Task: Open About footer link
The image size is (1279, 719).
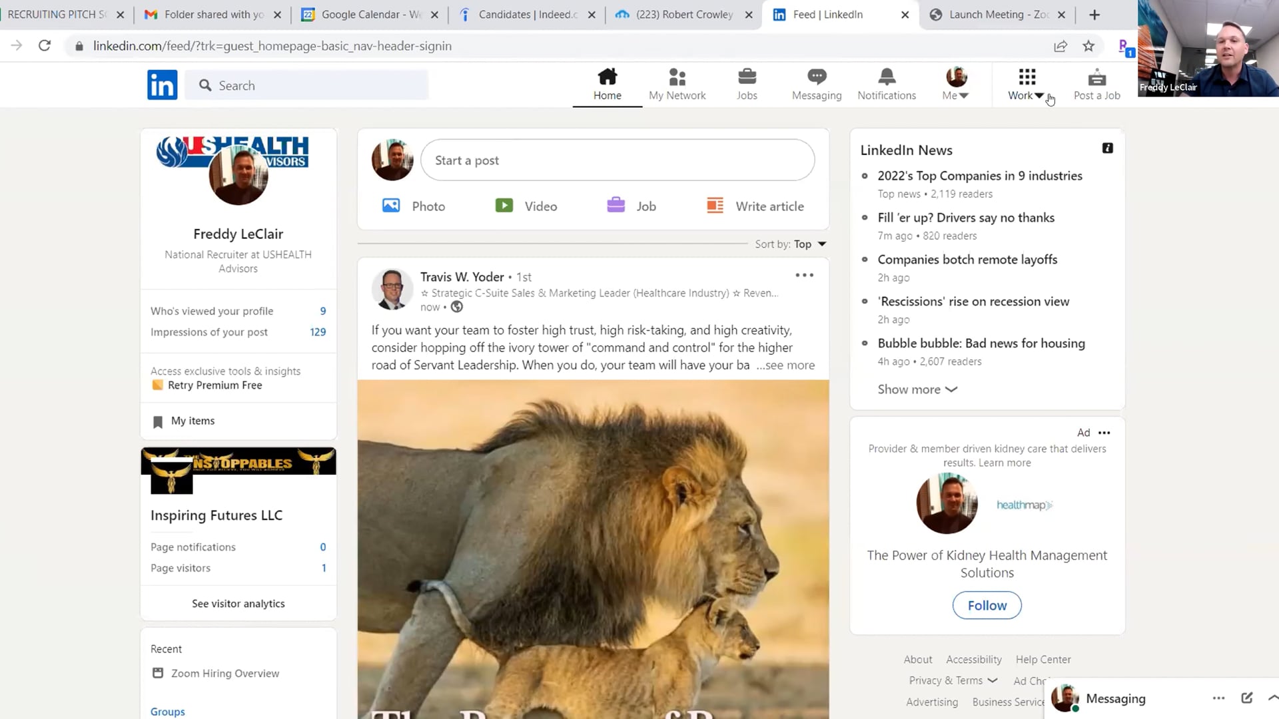Action: (917, 659)
